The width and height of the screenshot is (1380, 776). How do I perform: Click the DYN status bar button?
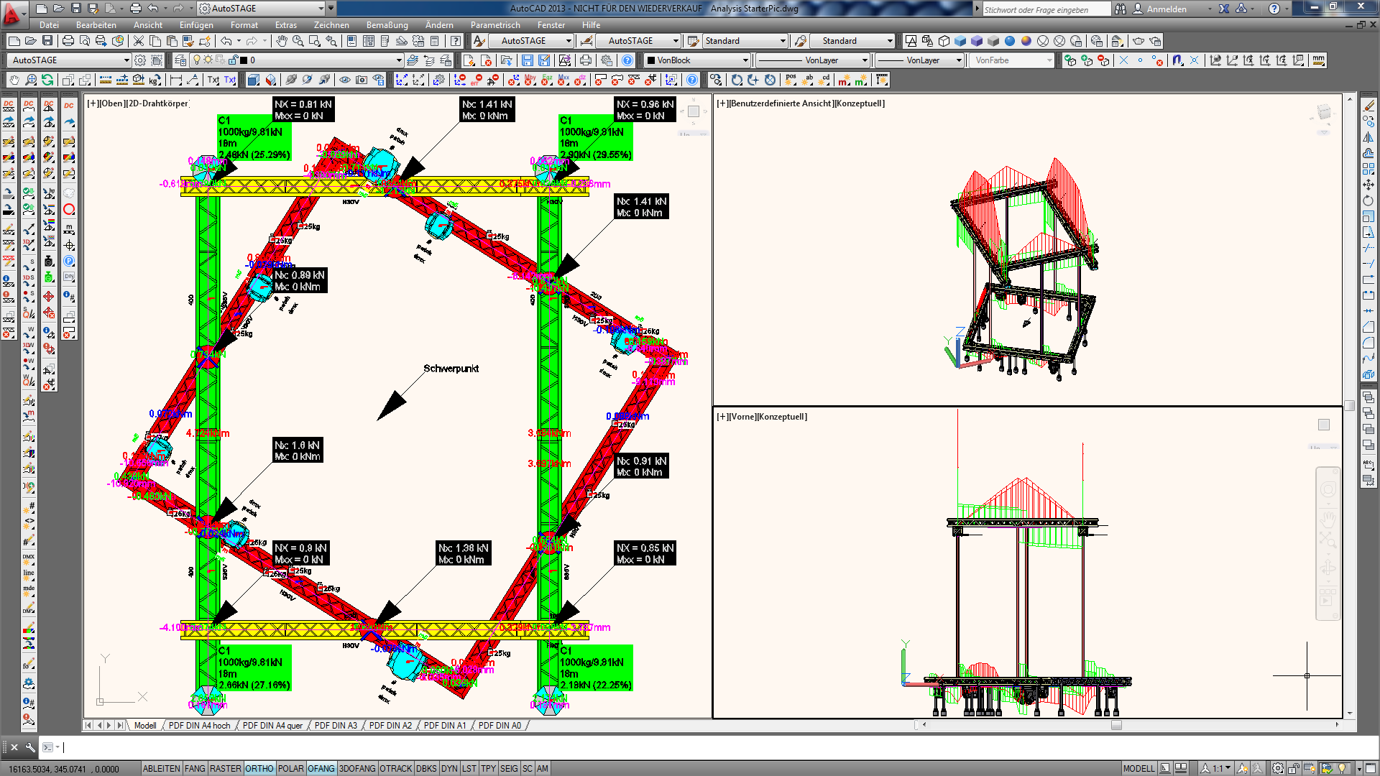click(449, 768)
